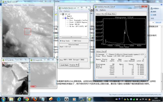163x102 pixels.
Task: Open the Select Stat dropdown
Action: [101, 51]
